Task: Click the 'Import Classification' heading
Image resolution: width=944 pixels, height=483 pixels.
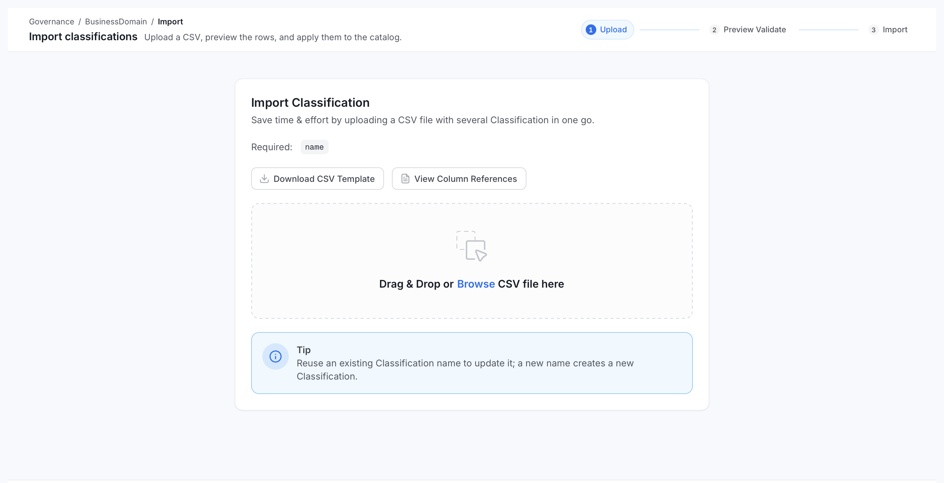Action: click(310, 102)
